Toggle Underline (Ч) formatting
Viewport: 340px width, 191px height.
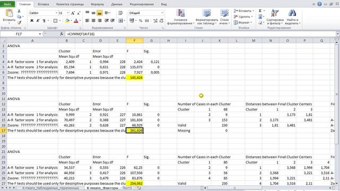click(x=44, y=21)
